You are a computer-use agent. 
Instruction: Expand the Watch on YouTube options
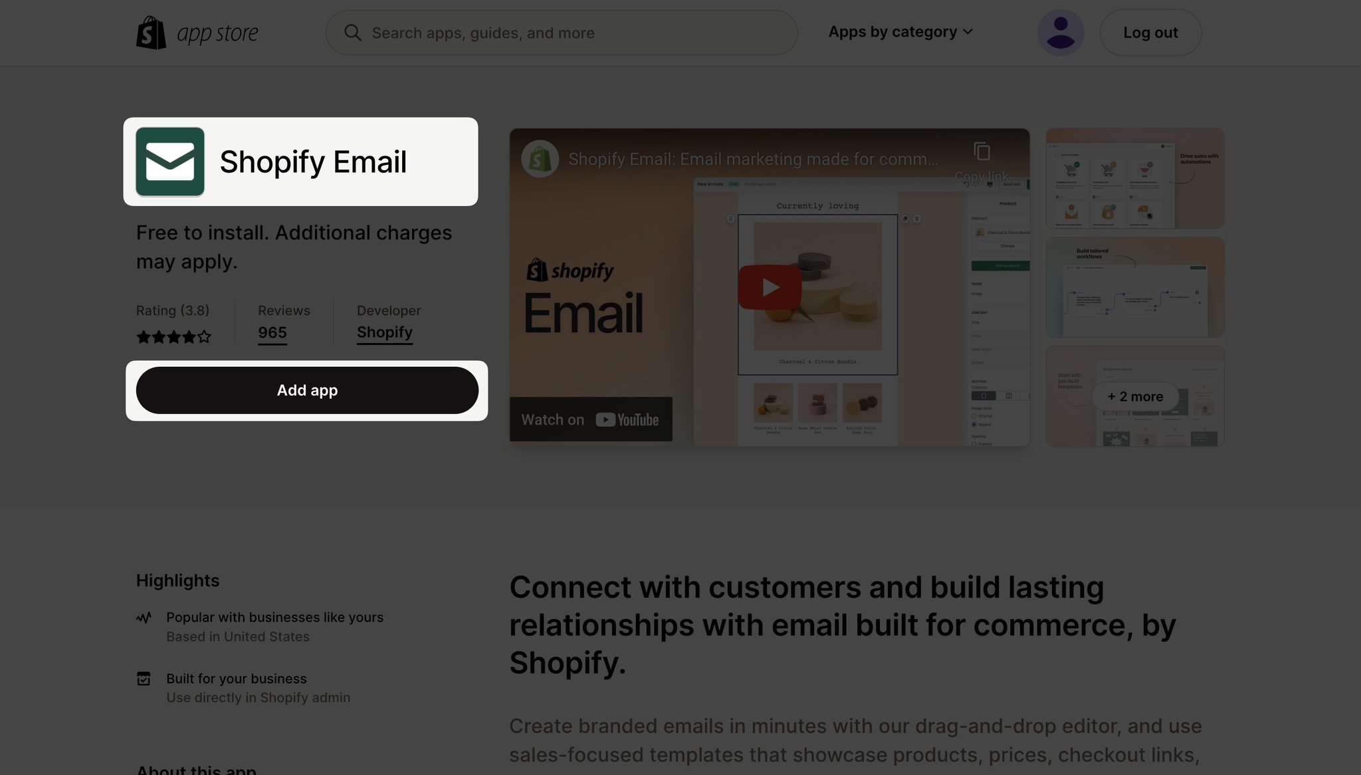pyautogui.click(x=591, y=418)
